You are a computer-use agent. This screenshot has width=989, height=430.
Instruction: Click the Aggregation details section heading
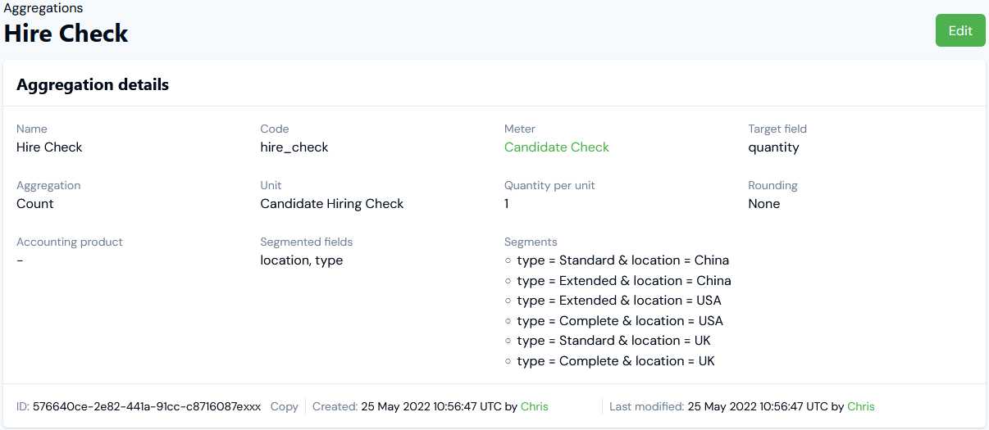click(x=93, y=84)
